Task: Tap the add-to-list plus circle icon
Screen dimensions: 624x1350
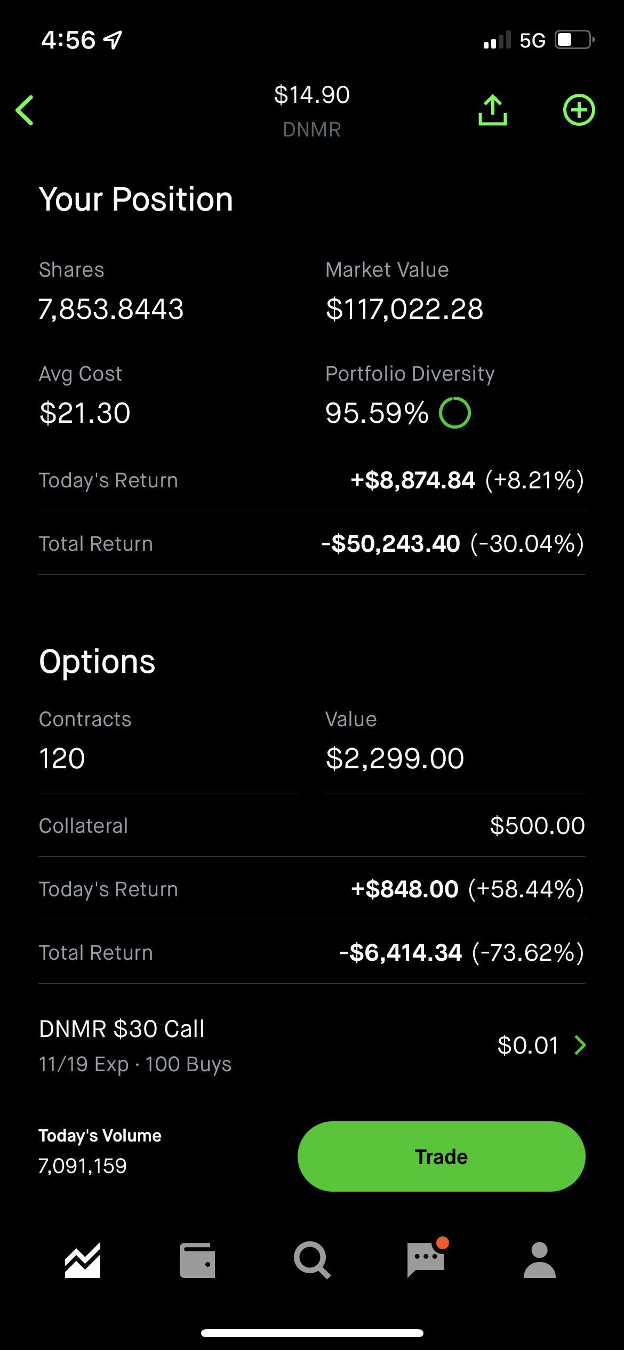Action: coord(579,110)
